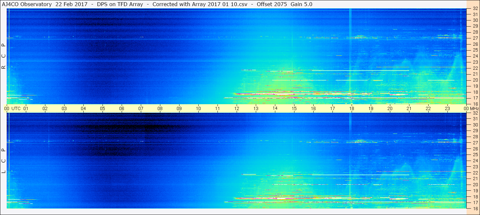The height and width of the screenshot is (215, 480).
Task: Click the 19 MHz tick on the LCP scale
Action: tap(475, 190)
